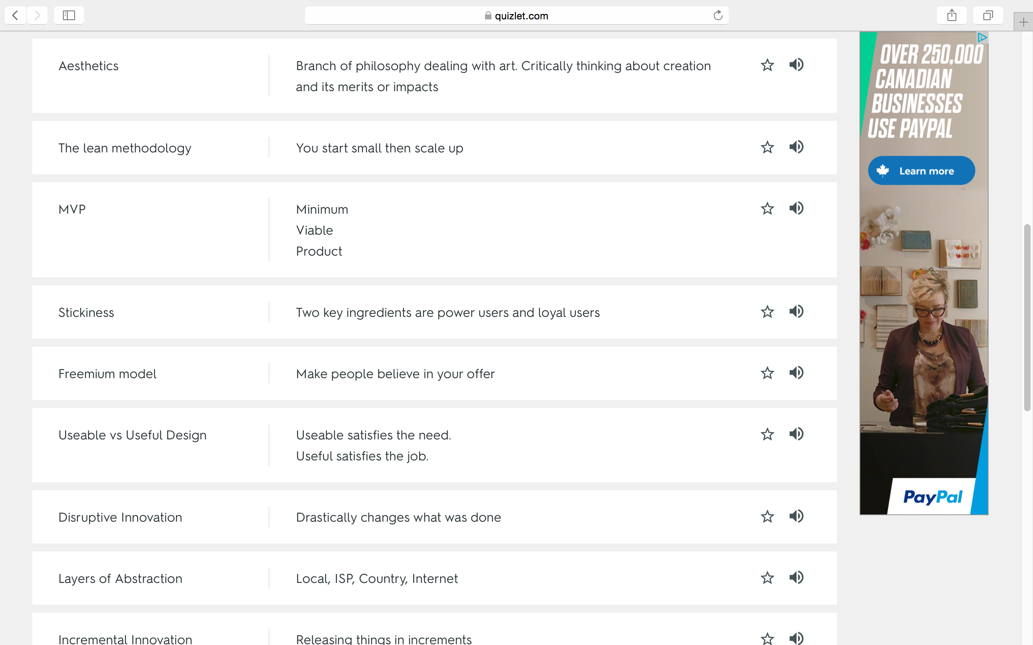Play audio for The lean methodology card

click(x=796, y=147)
